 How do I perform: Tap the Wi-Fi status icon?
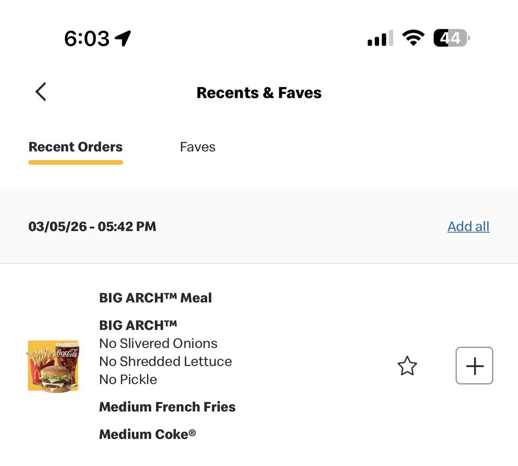point(413,38)
